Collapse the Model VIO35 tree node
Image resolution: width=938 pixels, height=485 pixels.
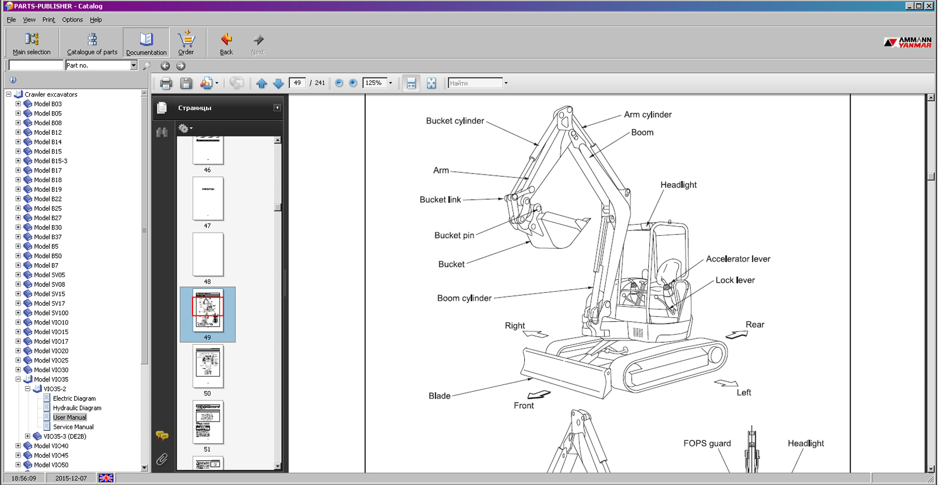pos(18,379)
